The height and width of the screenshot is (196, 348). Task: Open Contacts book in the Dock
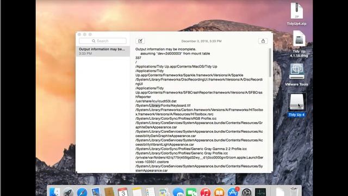click(109, 192)
